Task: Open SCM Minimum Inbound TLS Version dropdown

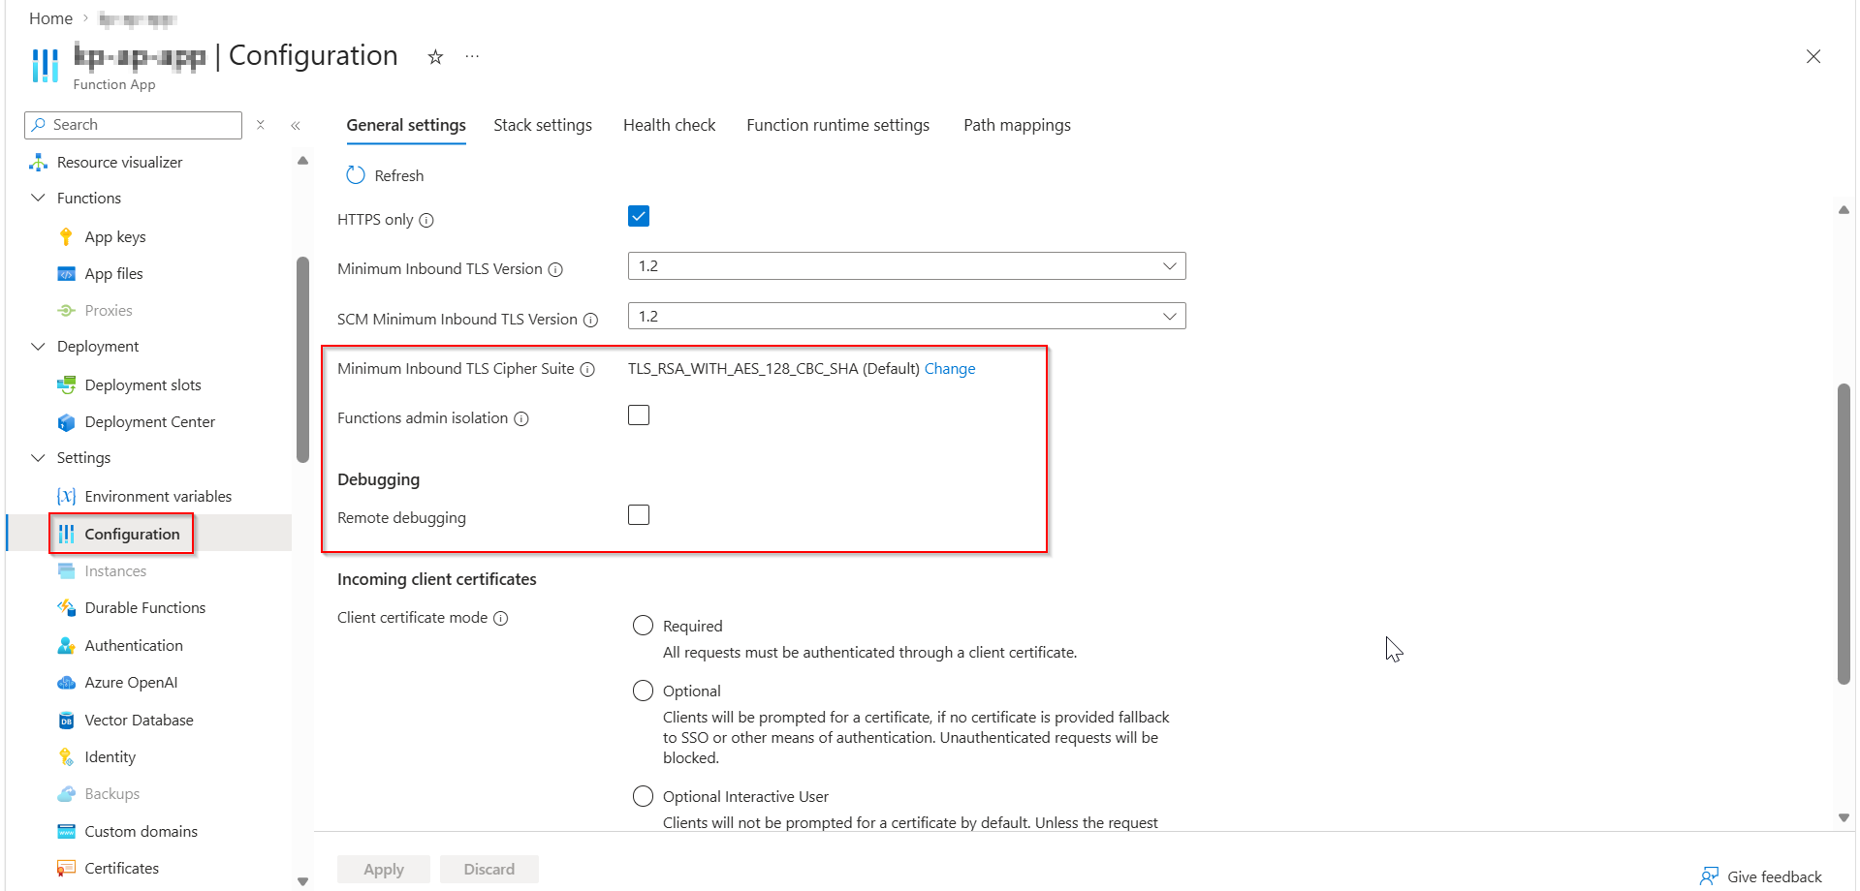Action: click(x=906, y=316)
